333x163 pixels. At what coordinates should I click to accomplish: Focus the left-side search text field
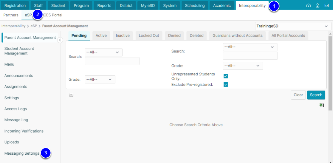(112, 61)
